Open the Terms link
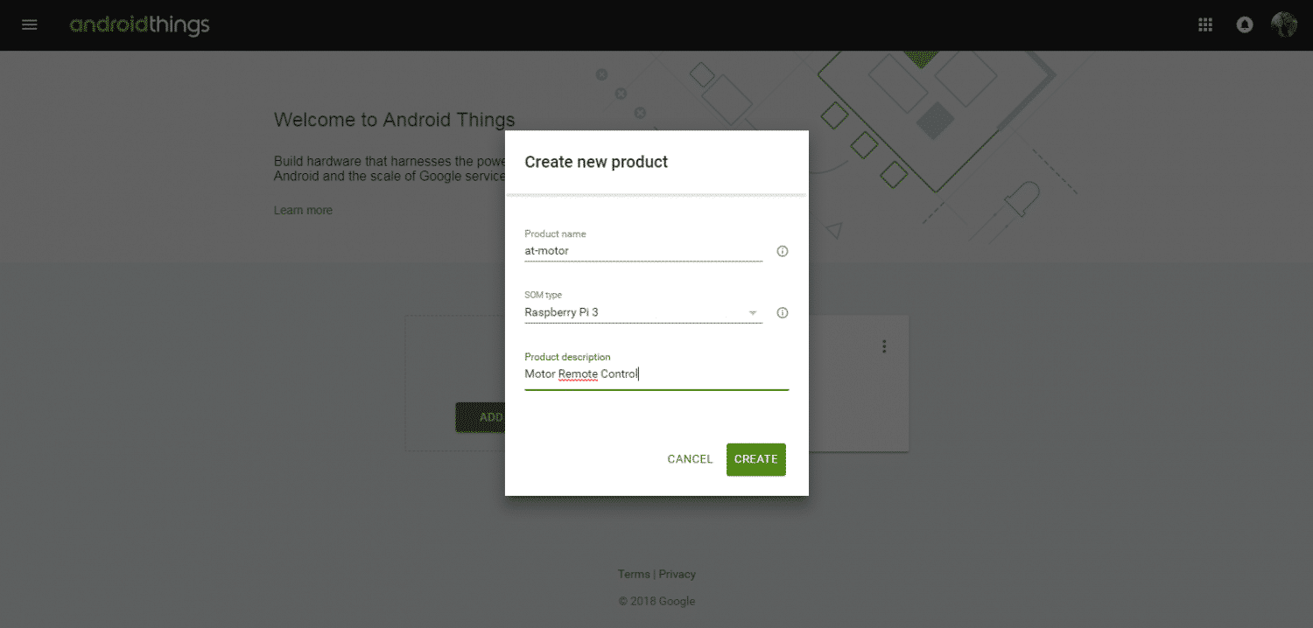 pos(634,575)
